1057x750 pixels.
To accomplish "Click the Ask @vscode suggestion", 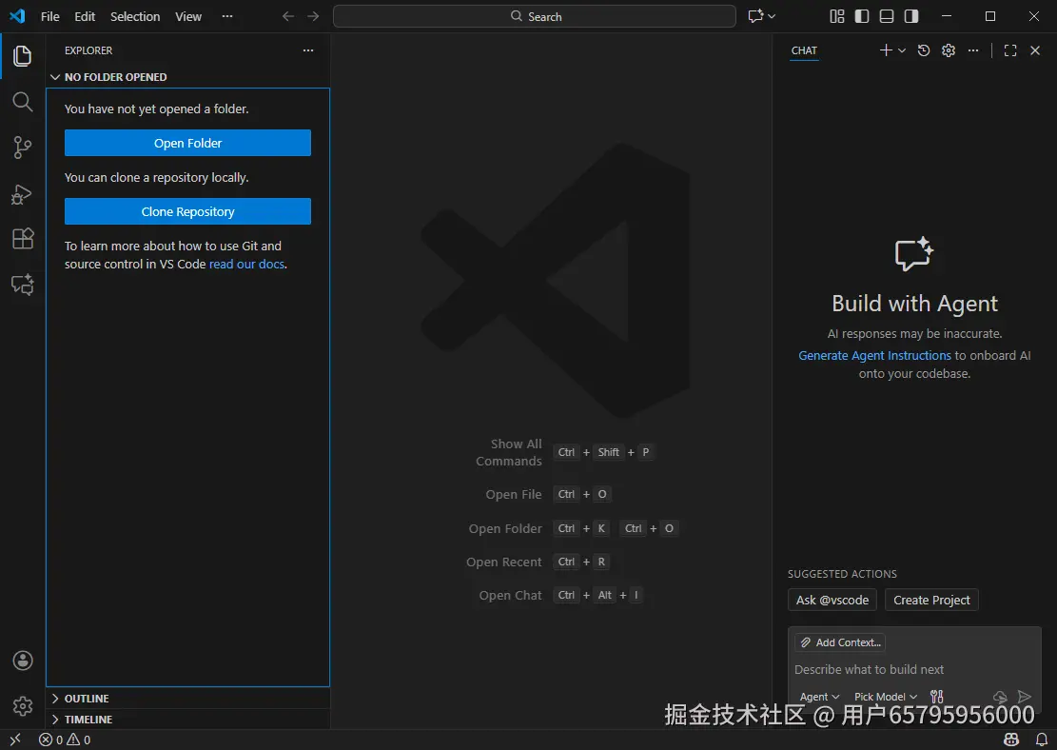I will 832,600.
